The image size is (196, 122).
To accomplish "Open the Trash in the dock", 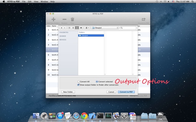I will (x=160, y=116).
